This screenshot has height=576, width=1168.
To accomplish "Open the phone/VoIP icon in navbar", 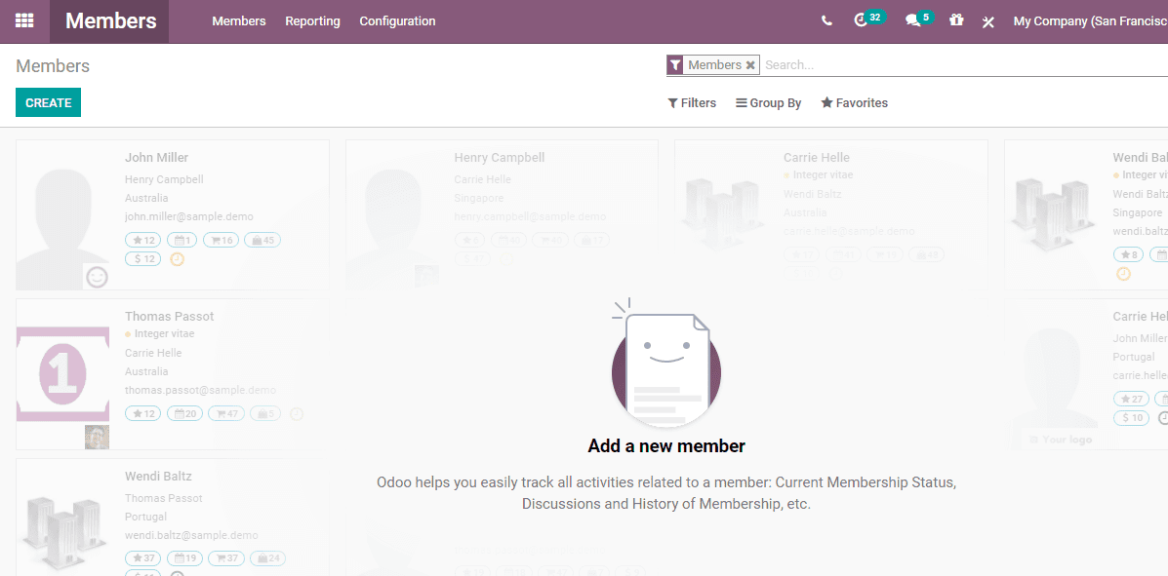I will (x=826, y=20).
